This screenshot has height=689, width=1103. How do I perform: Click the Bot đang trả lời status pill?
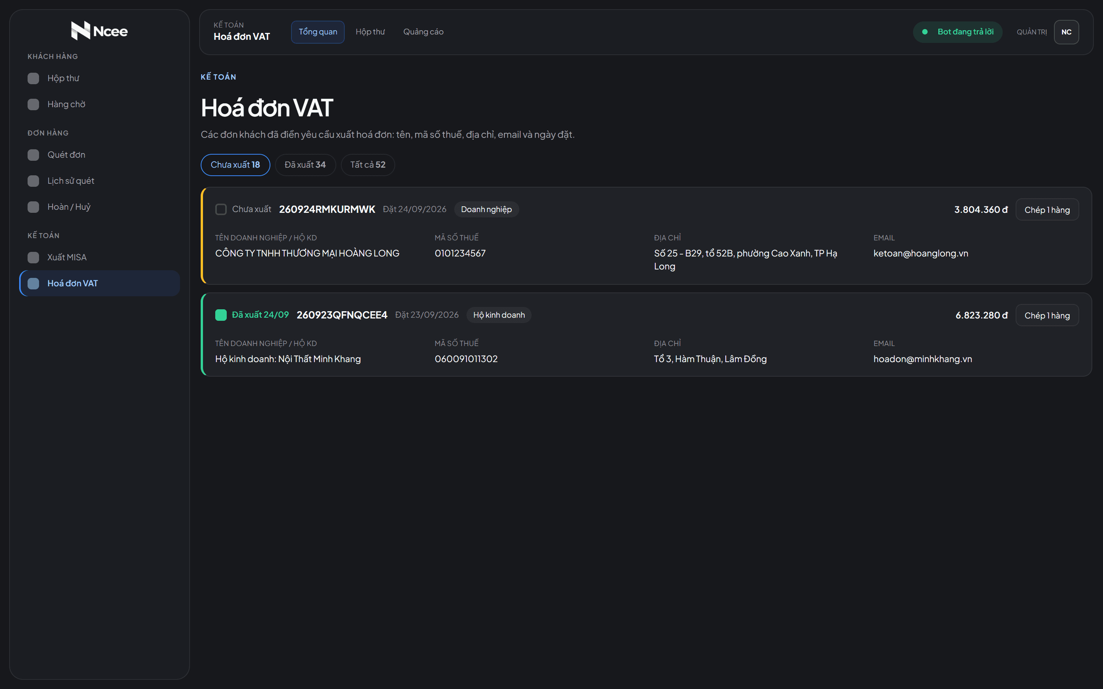957,32
